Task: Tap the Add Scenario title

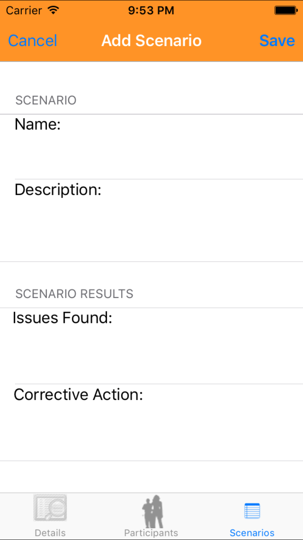Action: (151, 41)
